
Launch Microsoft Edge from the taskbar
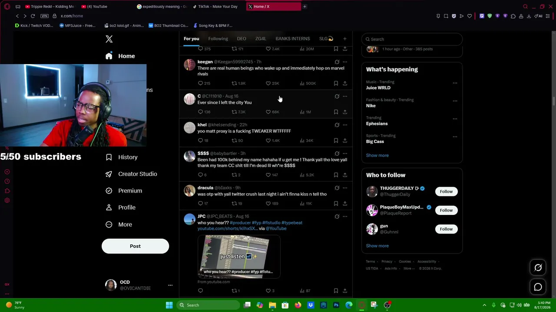(x=349, y=305)
